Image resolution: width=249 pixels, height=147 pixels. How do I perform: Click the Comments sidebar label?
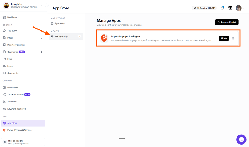(x=12, y=73)
